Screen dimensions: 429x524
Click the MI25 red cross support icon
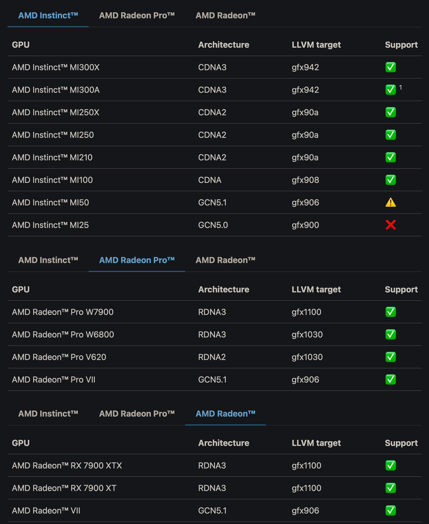[390, 225]
